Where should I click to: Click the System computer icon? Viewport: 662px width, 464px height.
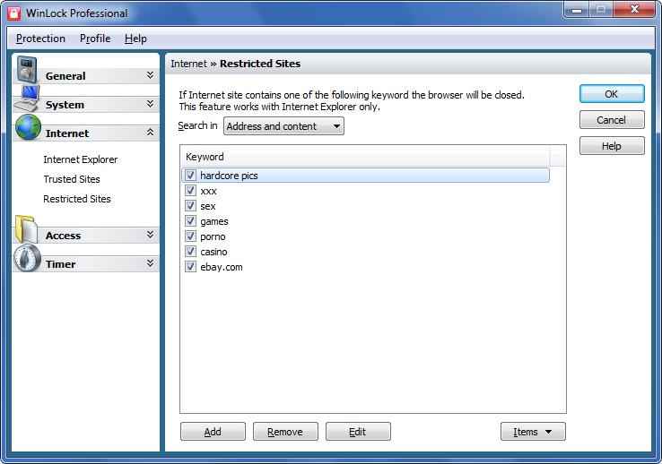(27, 98)
